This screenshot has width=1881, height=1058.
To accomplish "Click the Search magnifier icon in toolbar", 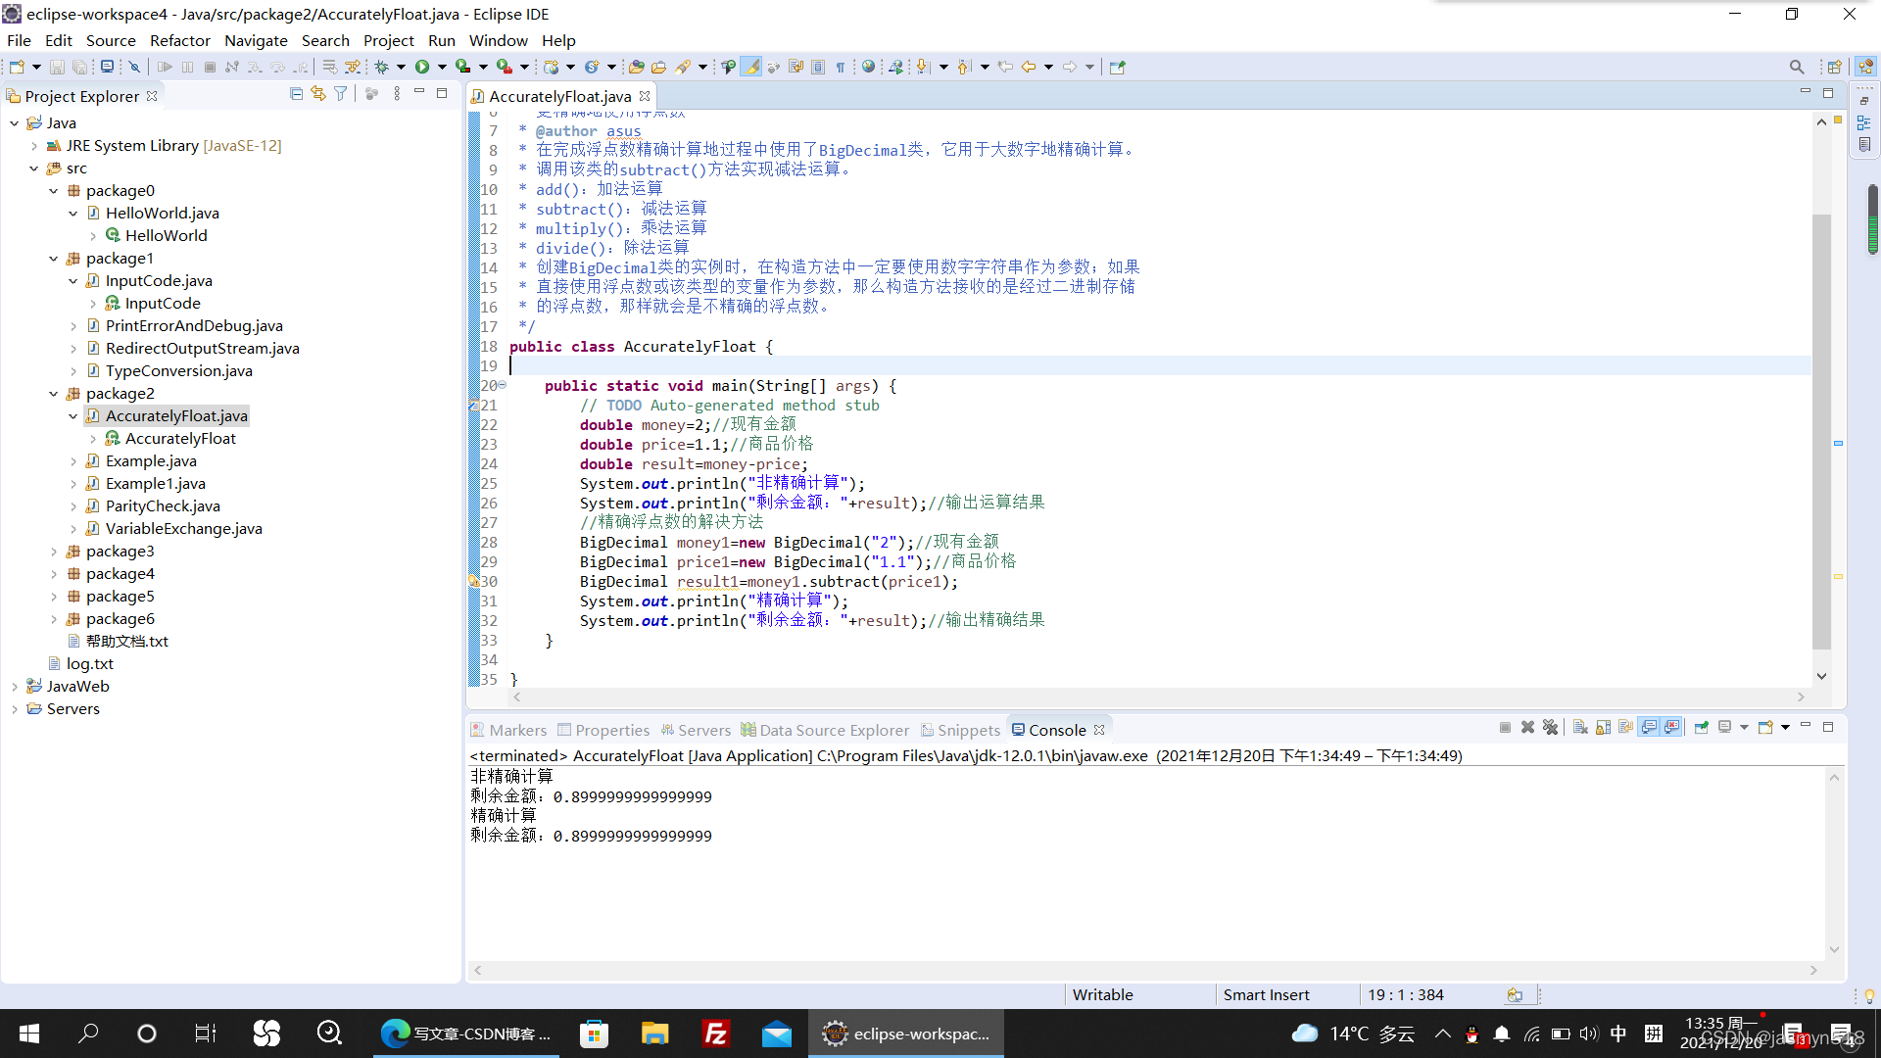I will (1796, 67).
